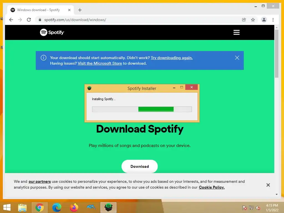Click the scrollbar up arrow

(277, 27)
